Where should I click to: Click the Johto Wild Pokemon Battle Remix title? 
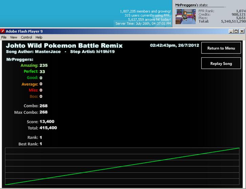tap(64, 46)
